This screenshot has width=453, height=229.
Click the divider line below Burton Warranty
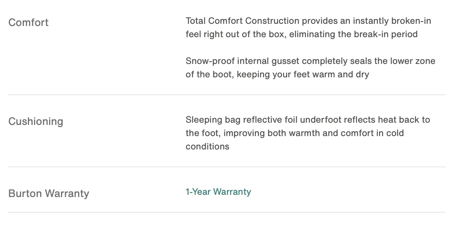tap(227, 212)
